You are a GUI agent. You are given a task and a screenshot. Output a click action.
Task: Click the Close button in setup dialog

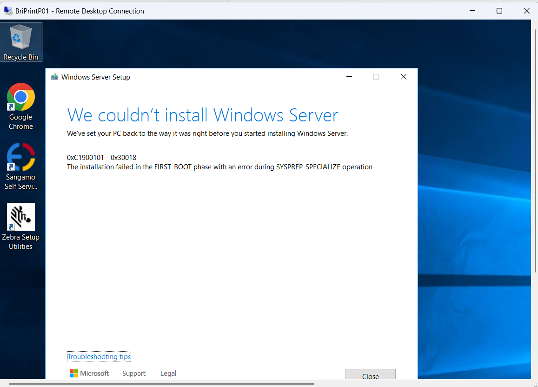pos(371,374)
